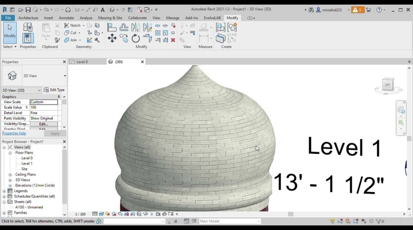Click the ViewCube LEFT face
The image size is (413, 230).
(387, 85)
